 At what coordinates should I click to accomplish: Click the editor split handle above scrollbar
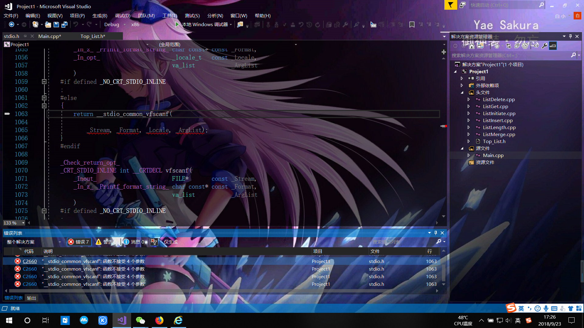click(444, 52)
